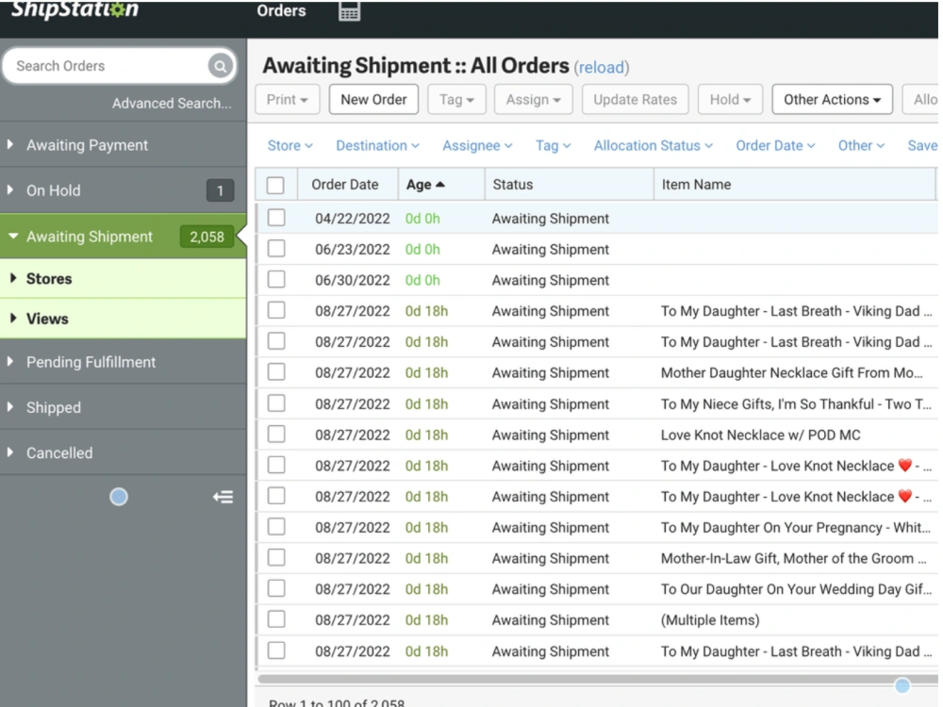The height and width of the screenshot is (707, 943).
Task: Click the reload link
Action: point(602,67)
